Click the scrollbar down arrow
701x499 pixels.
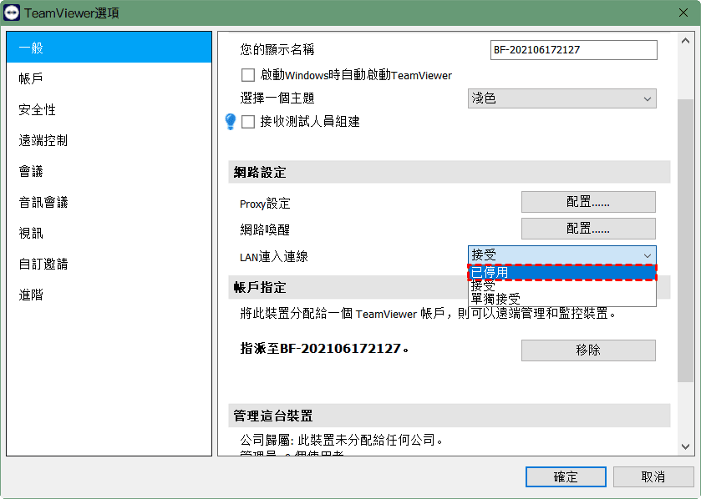[685, 446]
